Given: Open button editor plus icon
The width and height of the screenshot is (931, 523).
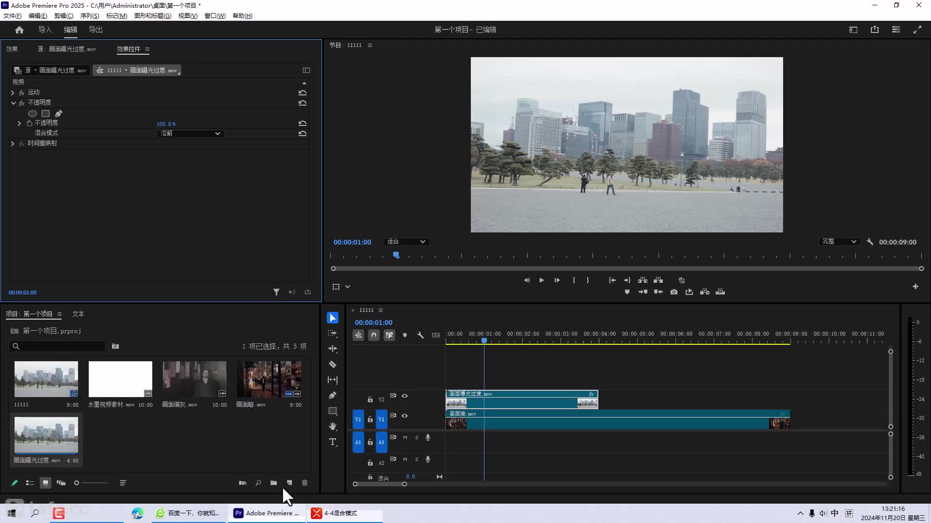Looking at the screenshot, I should [915, 287].
